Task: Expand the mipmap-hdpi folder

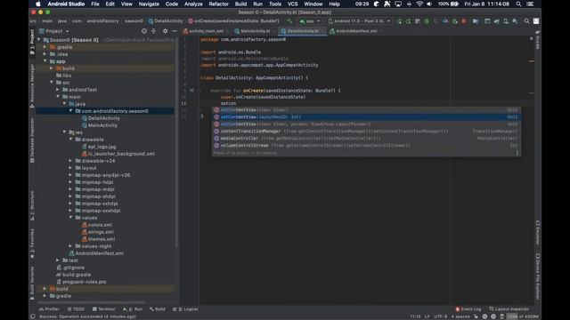Action: 70,182
